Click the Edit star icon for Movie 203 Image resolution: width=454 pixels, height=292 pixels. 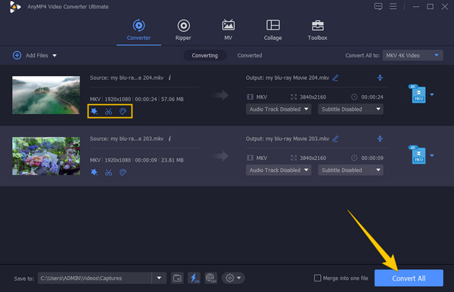point(94,172)
